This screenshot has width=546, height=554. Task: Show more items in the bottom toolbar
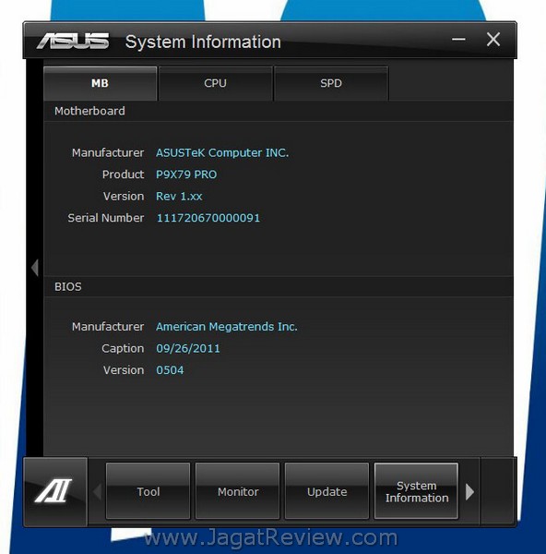469,491
